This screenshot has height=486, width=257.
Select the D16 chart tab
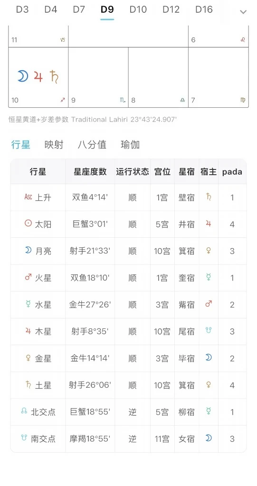[x=204, y=9]
